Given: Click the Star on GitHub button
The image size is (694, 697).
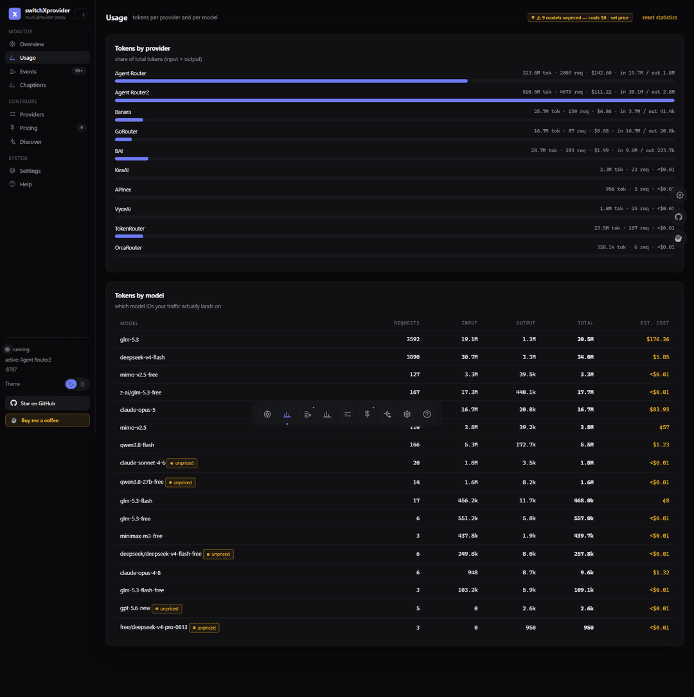Looking at the screenshot, I should click(x=48, y=403).
